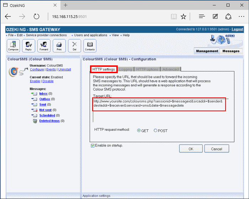Viewport: 249px width, 199px height.
Task: Close the OzekiNG browser tab
Action: point(55,5)
